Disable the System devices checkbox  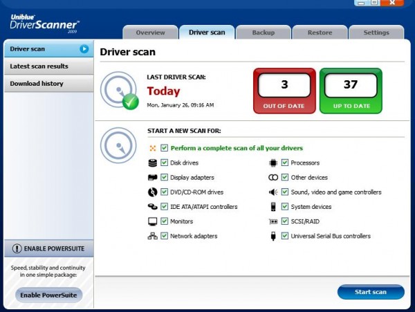(285, 207)
